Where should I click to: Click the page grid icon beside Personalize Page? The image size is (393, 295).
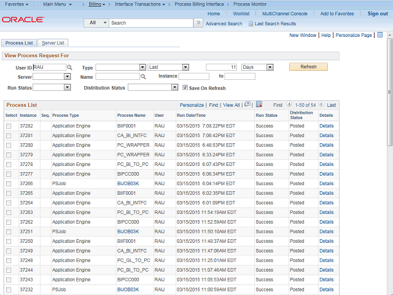379,35
